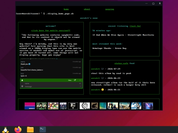Click the chat user profile icon
The width and height of the screenshot is (178, 133).
coord(22,80)
